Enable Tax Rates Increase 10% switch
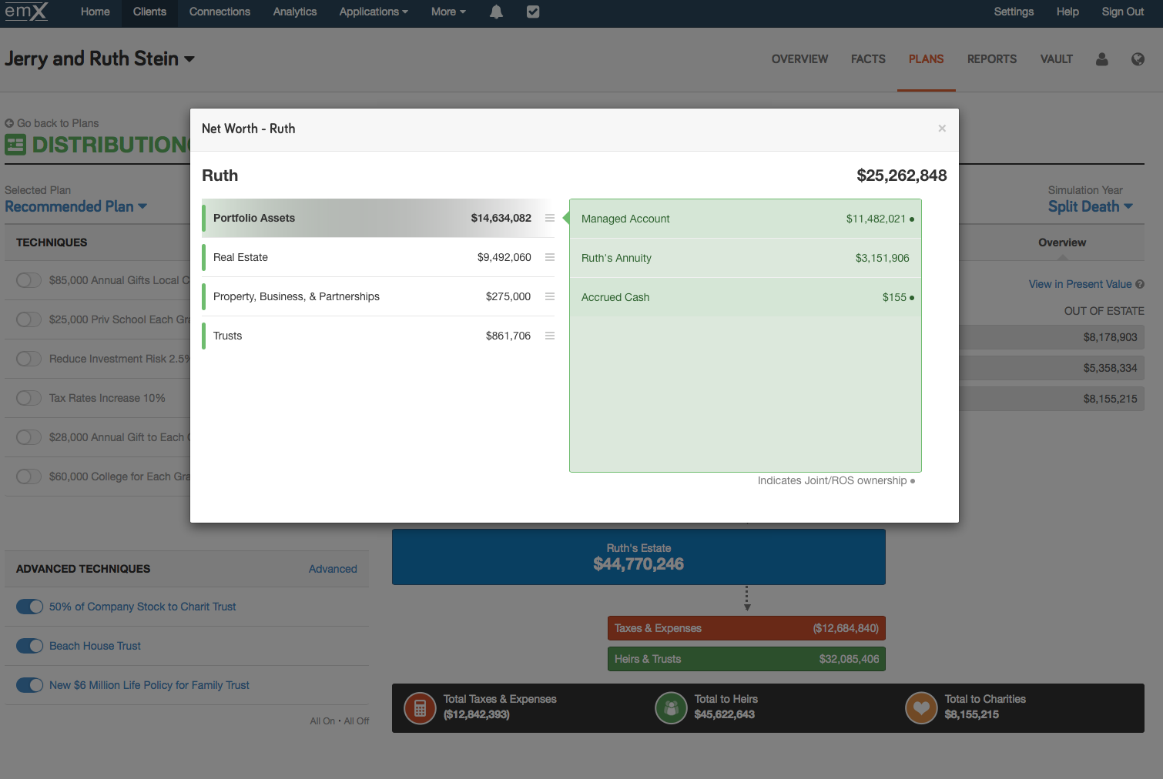The width and height of the screenshot is (1163, 779). coord(29,398)
